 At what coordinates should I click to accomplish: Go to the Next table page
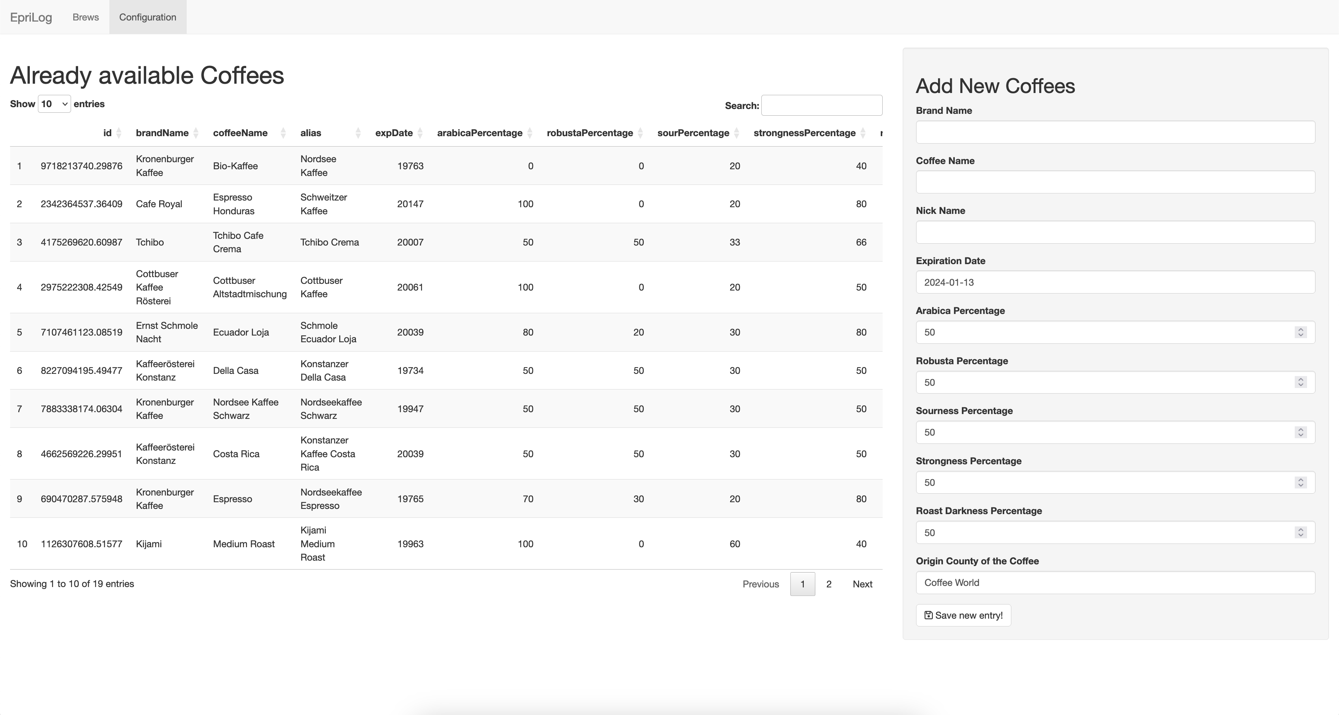click(x=862, y=584)
